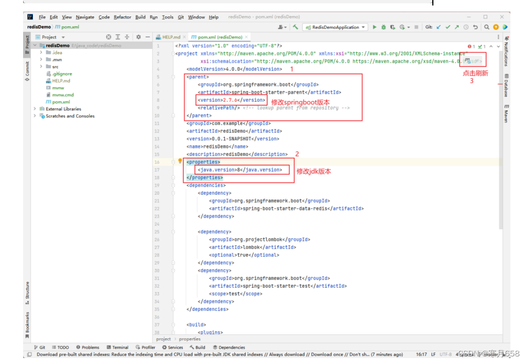Open editor tabs more options menu
This screenshot has height=363, width=528.
click(x=498, y=37)
